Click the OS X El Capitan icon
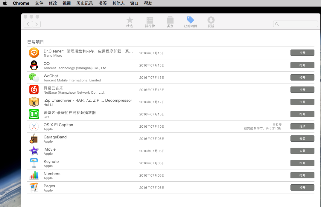The height and width of the screenshot is (207, 321). 34,126
